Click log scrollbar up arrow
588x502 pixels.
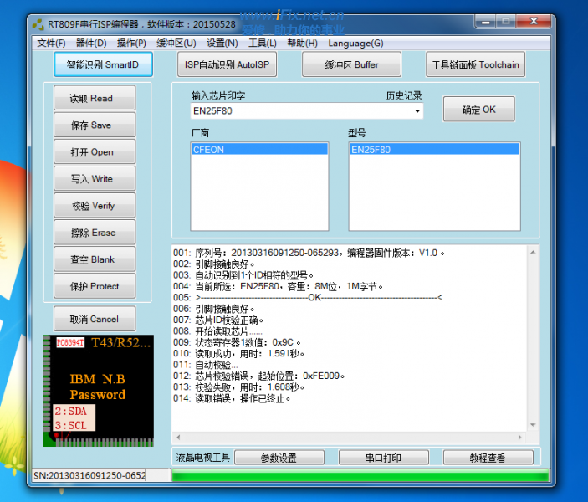point(533,252)
